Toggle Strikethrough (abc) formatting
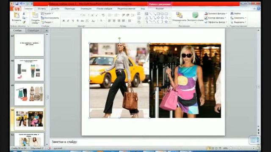 click(x=82, y=21)
